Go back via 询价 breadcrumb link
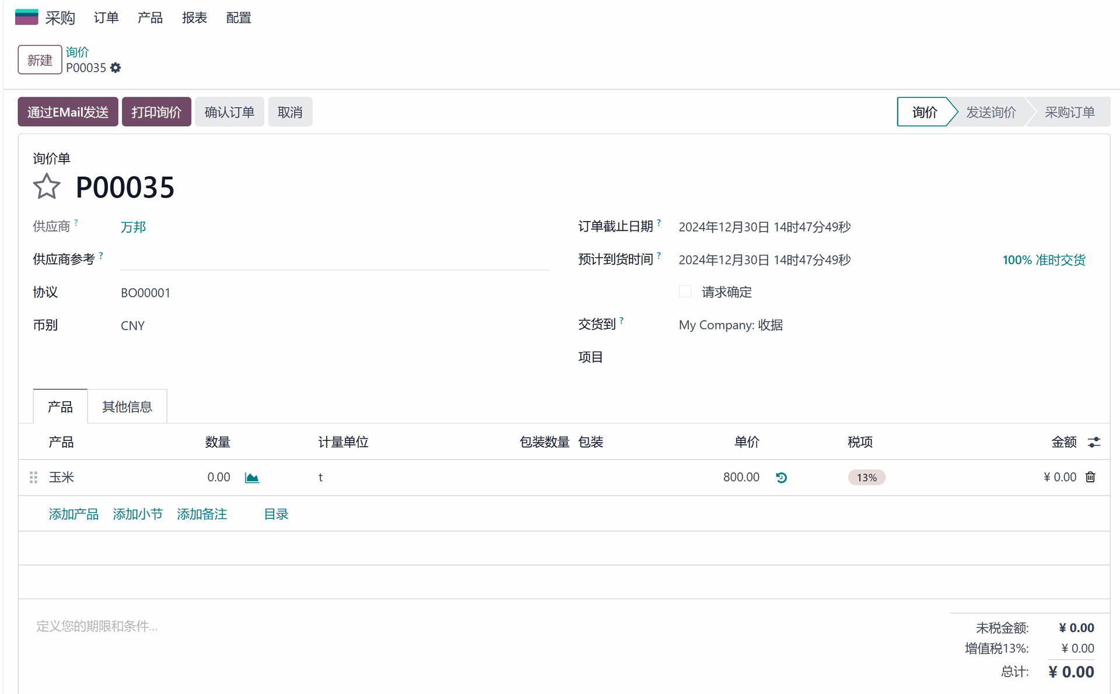1120x694 pixels. click(77, 52)
